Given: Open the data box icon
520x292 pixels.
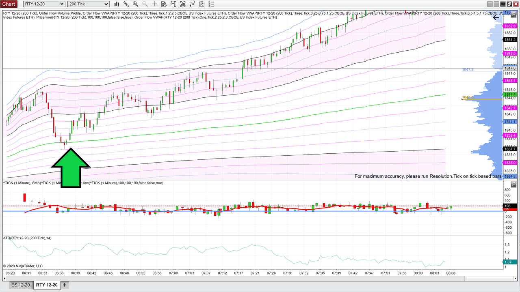Looking at the screenshot, I should (164, 4).
